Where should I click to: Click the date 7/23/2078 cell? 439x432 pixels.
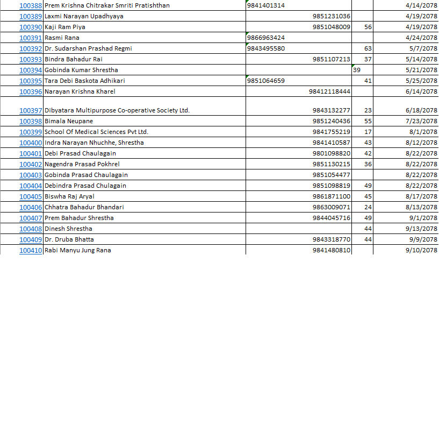(422, 121)
